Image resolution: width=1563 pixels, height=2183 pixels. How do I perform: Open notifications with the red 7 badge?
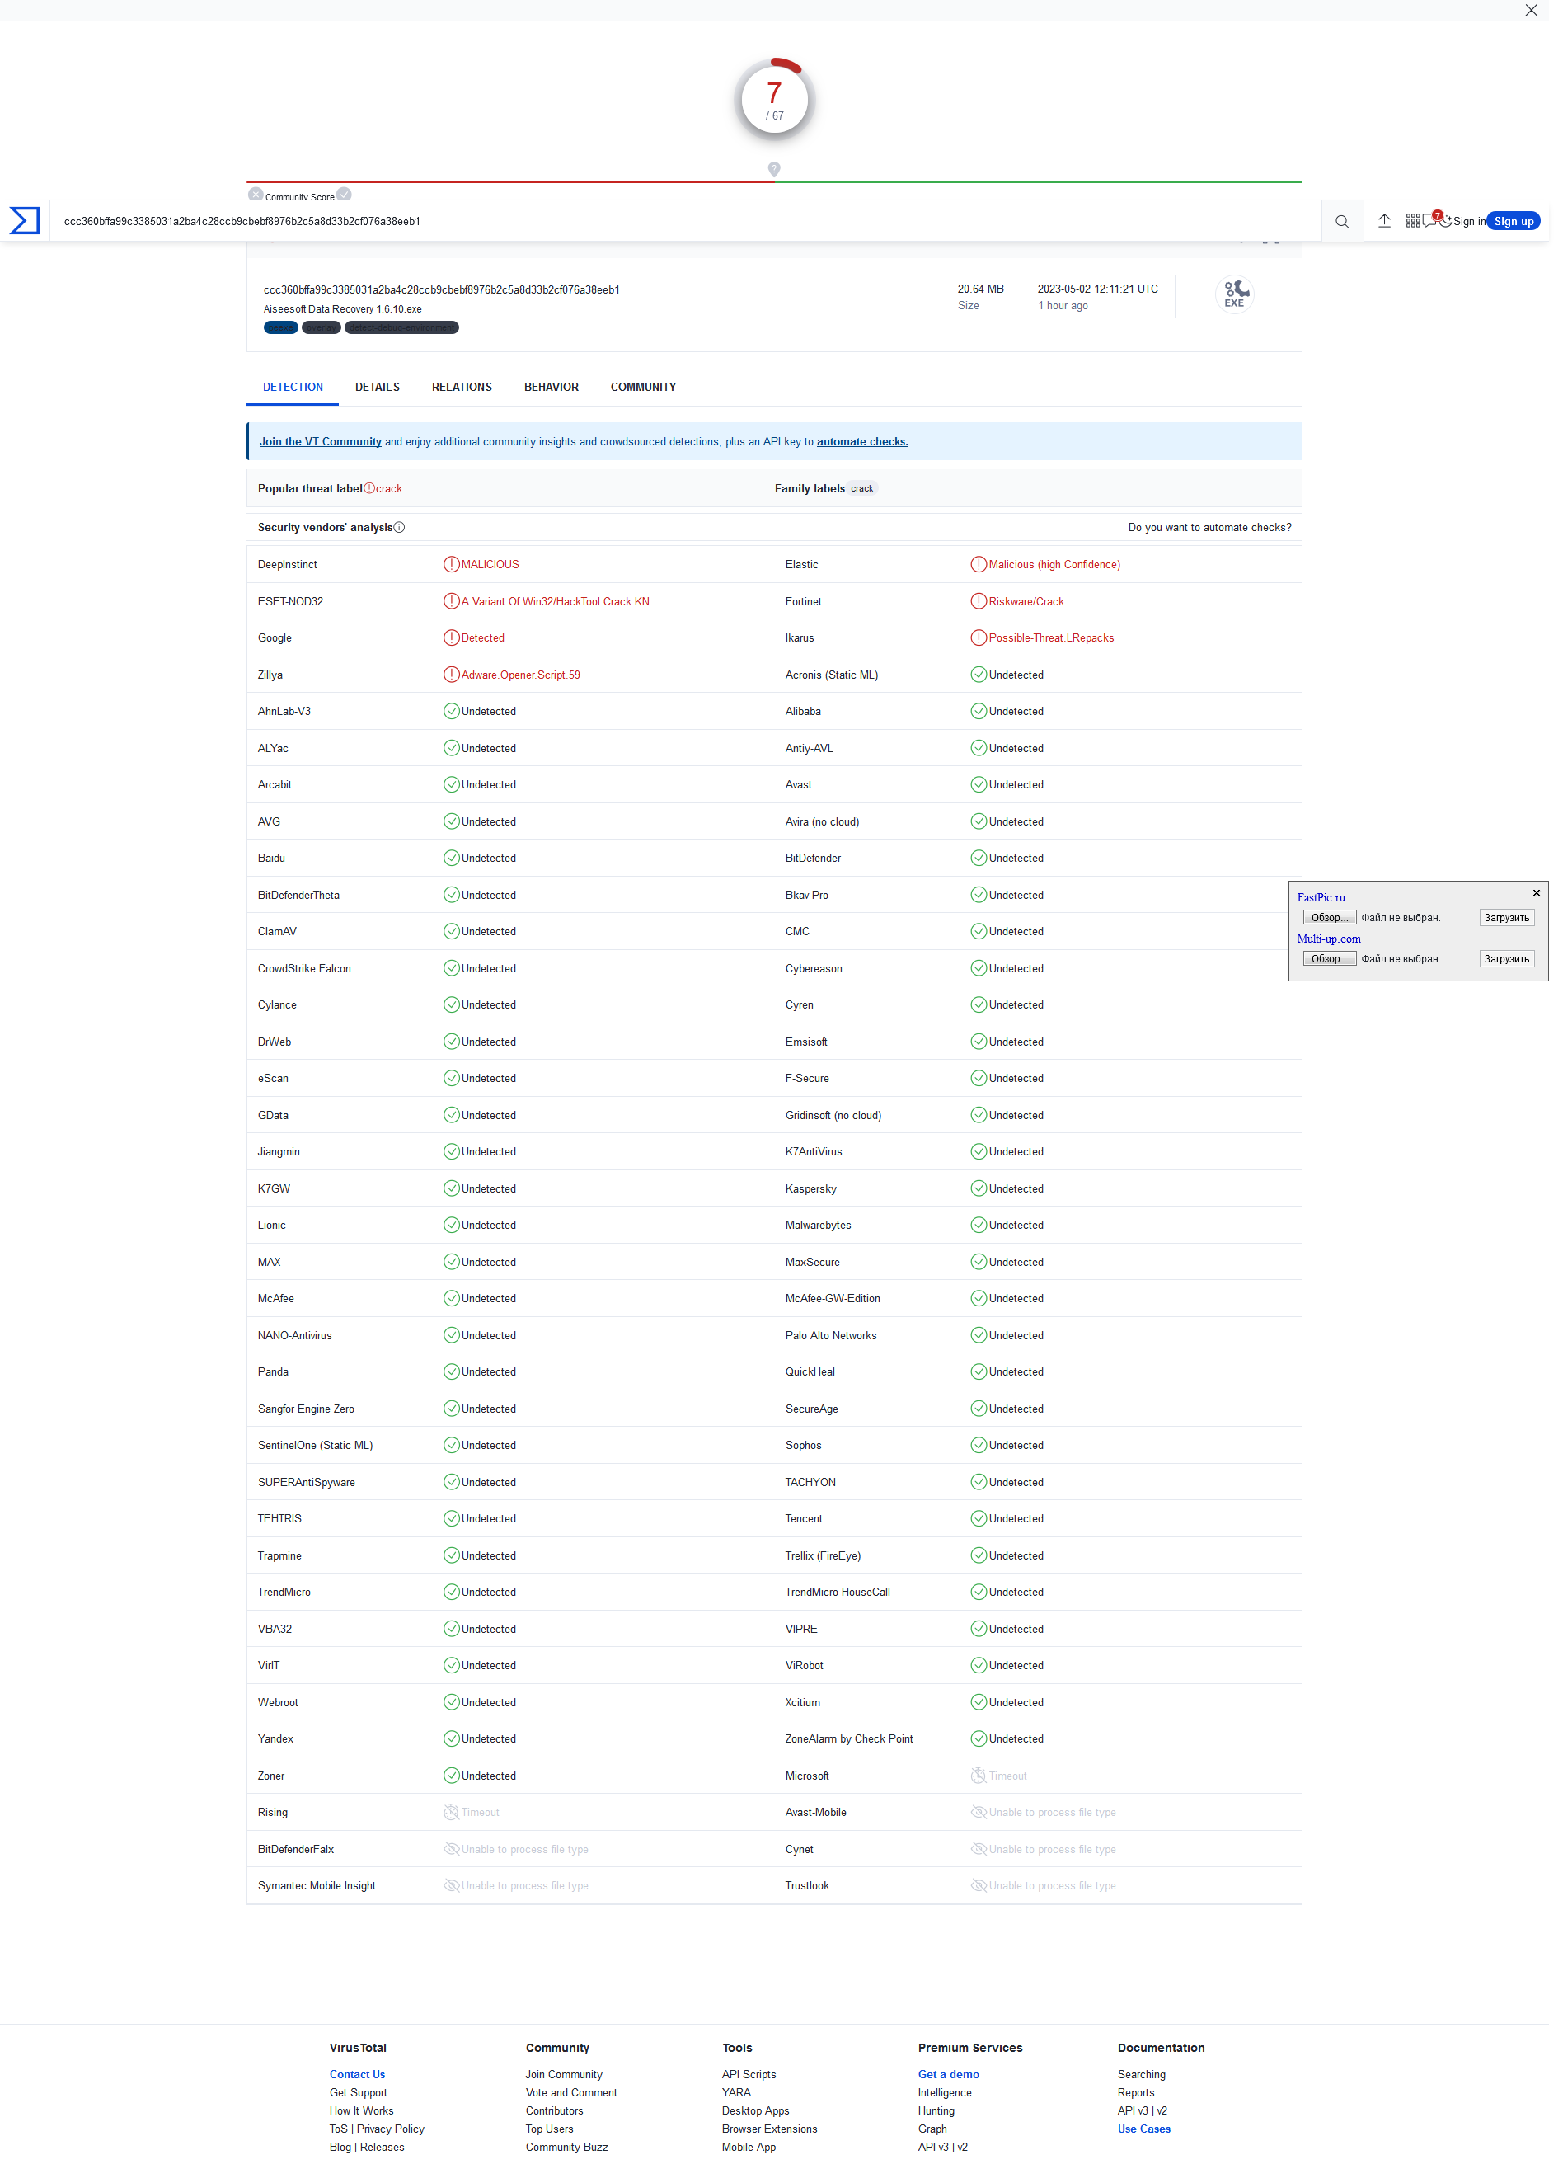point(1431,219)
